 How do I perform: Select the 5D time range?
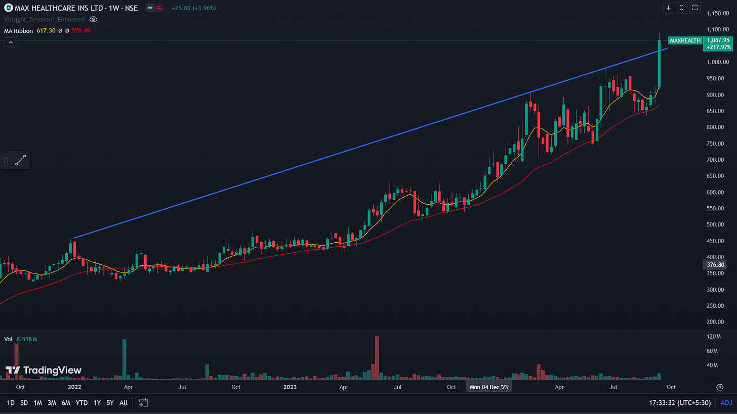(x=24, y=403)
